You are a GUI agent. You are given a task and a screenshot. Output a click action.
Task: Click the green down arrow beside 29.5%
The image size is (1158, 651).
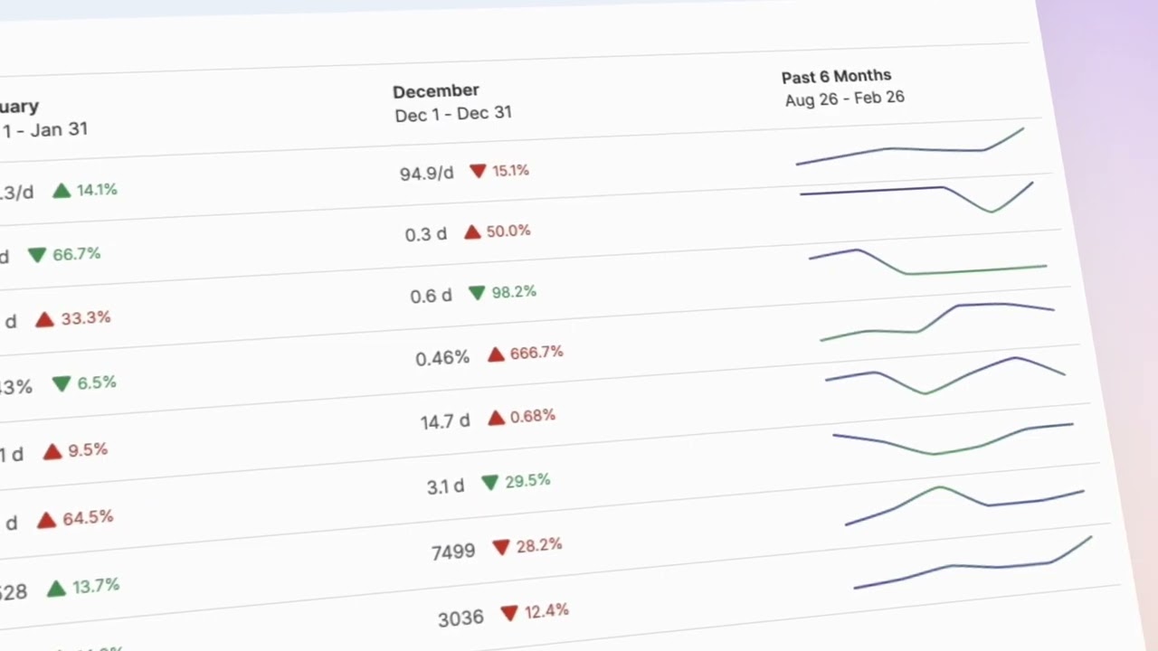pyautogui.click(x=490, y=483)
